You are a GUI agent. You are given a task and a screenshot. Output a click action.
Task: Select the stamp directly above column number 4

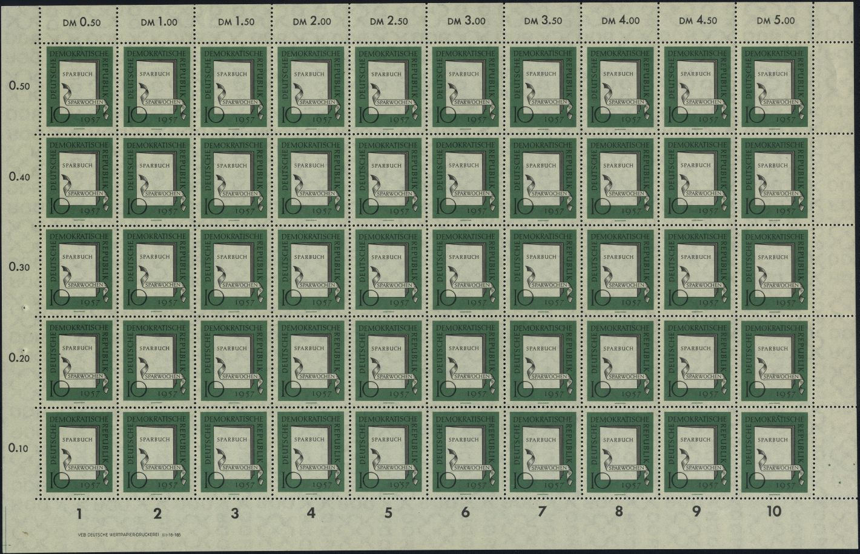tap(311, 452)
